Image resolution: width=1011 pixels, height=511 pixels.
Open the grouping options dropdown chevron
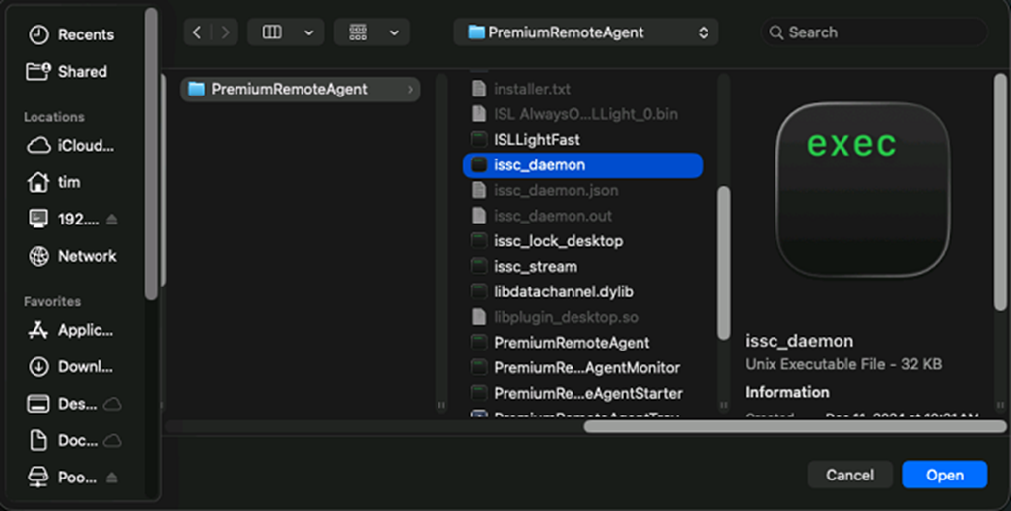(394, 32)
